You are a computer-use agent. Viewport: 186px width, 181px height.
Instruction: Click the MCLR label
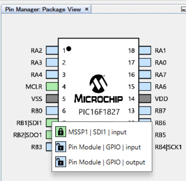34,87
